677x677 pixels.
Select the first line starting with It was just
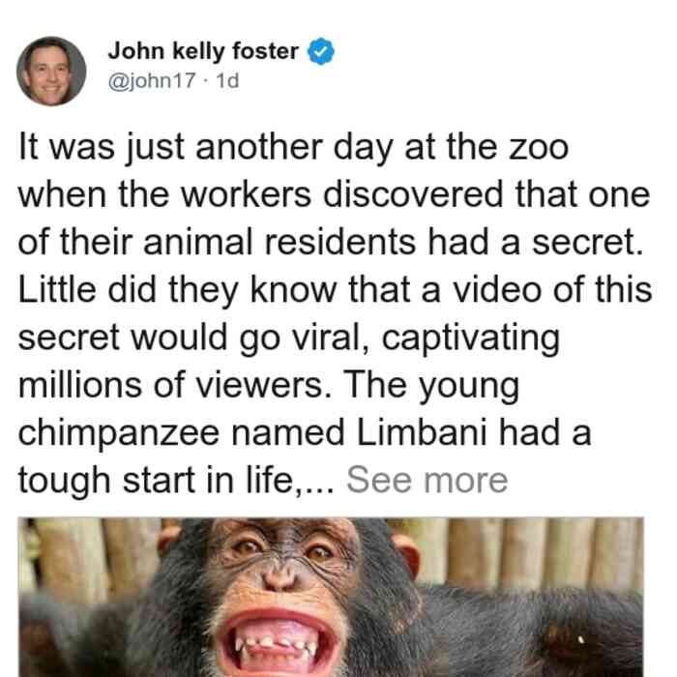click(293, 147)
